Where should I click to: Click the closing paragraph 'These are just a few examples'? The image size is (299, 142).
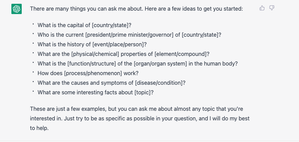140,118
